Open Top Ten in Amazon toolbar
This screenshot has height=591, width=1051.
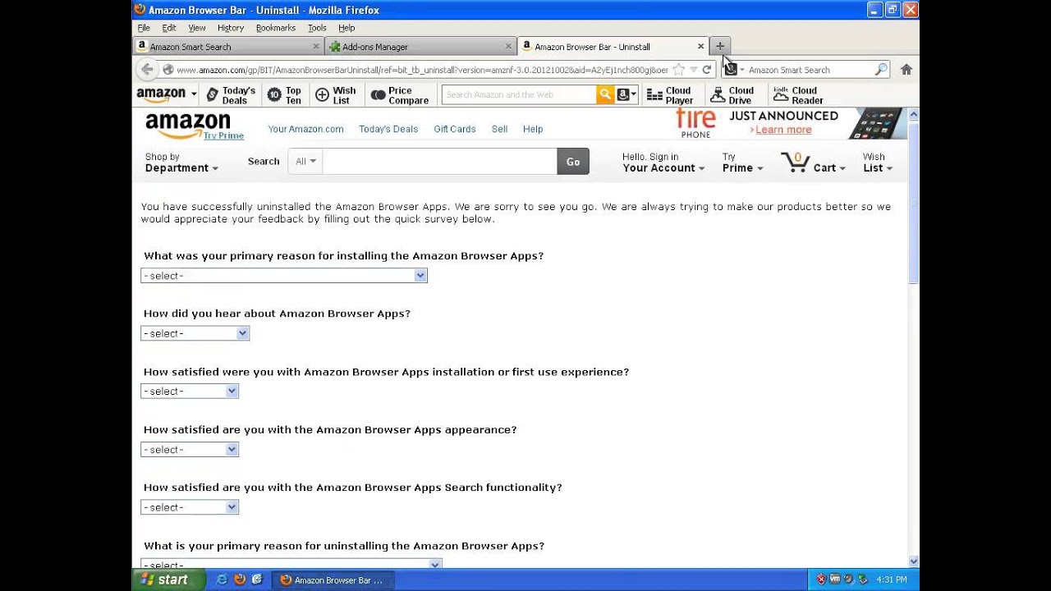coord(285,95)
